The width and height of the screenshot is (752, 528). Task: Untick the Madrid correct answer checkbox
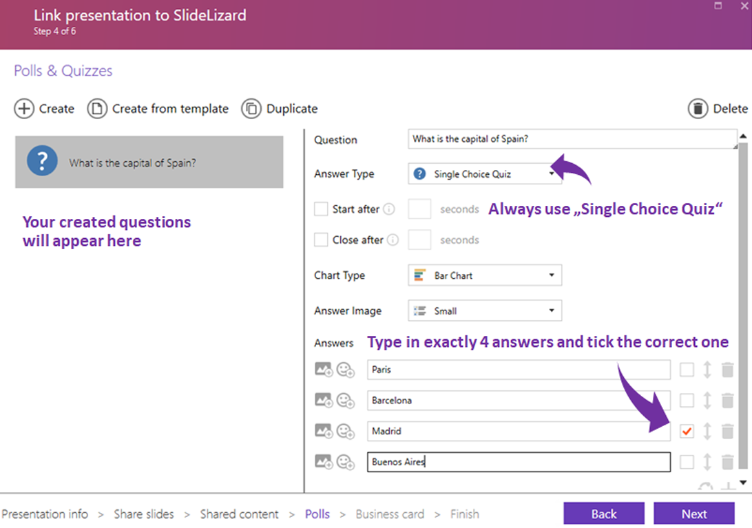tap(687, 431)
